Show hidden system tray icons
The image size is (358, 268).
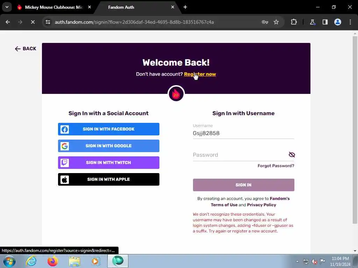[x=297, y=261]
